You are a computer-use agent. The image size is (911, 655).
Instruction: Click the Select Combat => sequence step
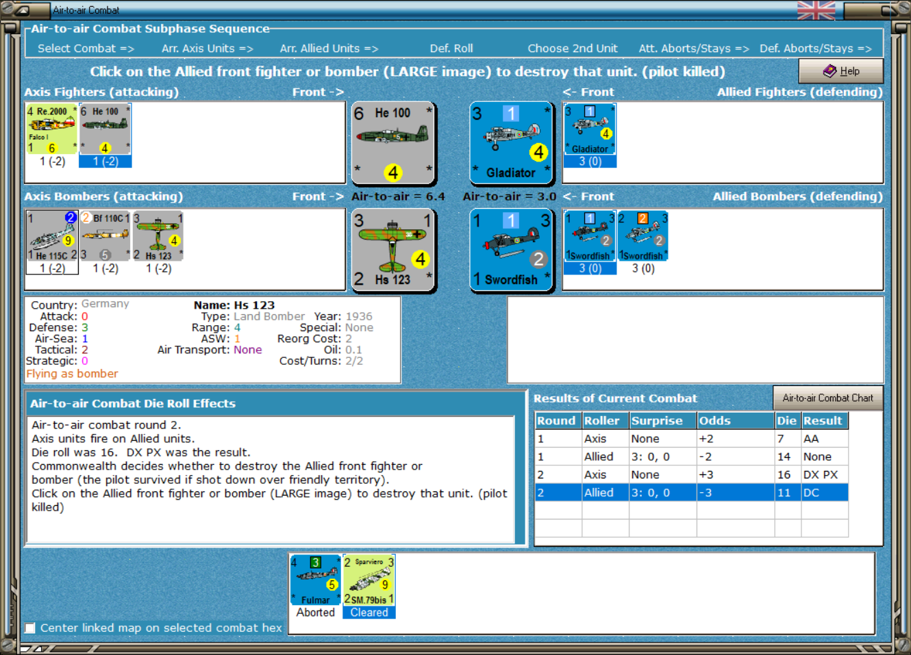(x=86, y=49)
